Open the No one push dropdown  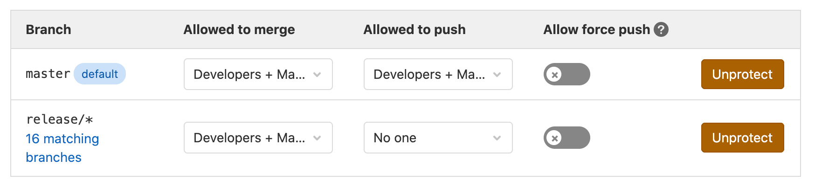pos(438,138)
